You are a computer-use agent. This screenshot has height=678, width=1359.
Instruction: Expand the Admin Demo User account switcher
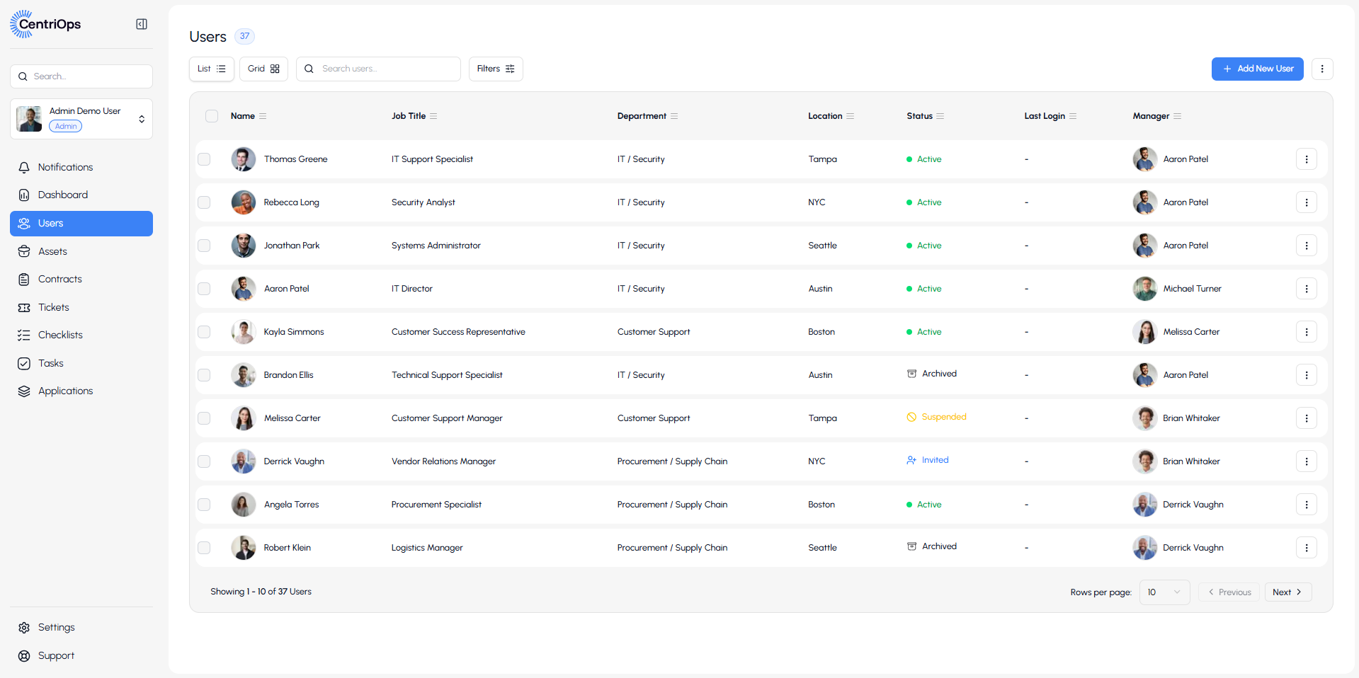point(81,119)
